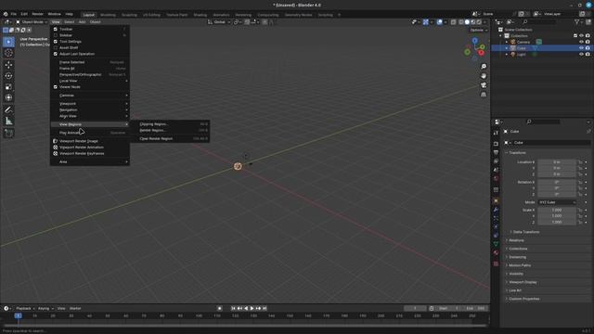Expand the Custom Properties panel
This screenshot has height=334, width=594.
[523, 299]
